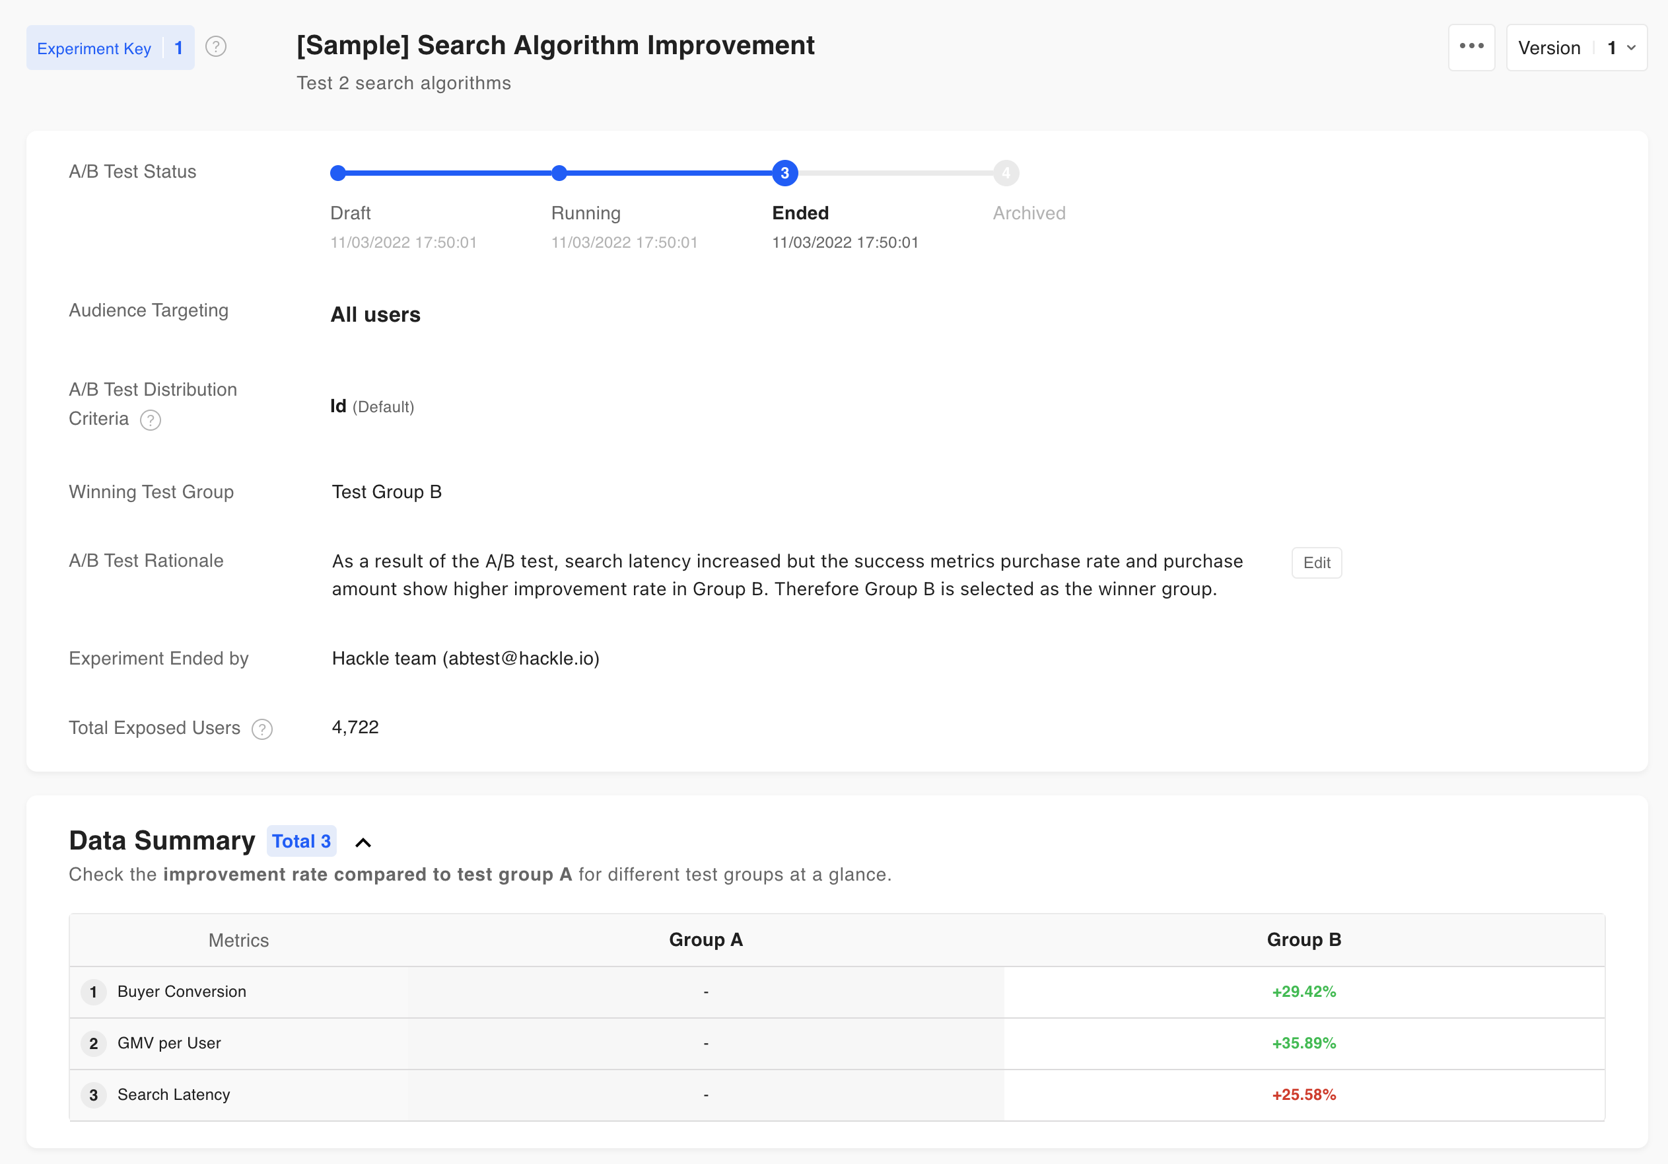The height and width of the screenshot is (1164, 1668).
Task: Click Buyer Conversion row number badge
Action: [x=93, y=992]
